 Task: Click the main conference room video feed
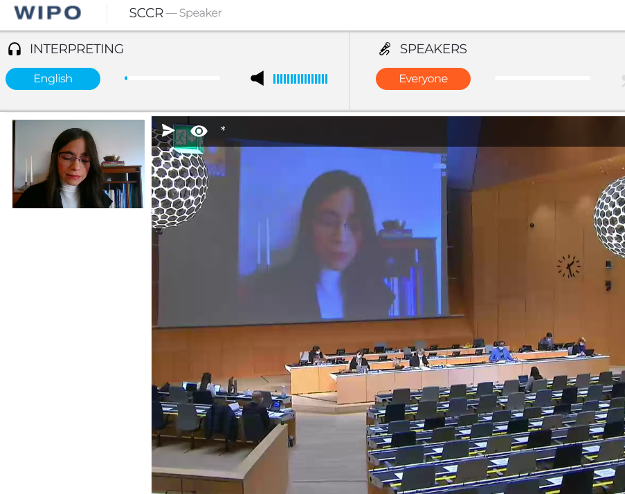coord(388,305)
